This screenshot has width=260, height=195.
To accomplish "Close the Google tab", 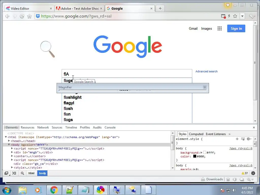I will pyautogui.click(x=151, y=8).
